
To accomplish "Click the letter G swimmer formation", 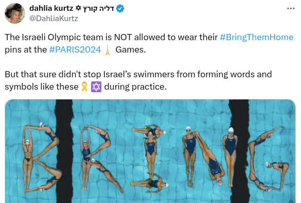I will (x=269, y=159).
